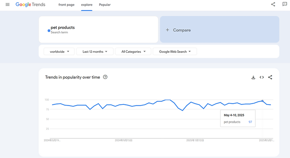The height and width of the screenshot is (158, 290).
Task: Click the Trends in popularity over time heading
Action: point(73,77)
